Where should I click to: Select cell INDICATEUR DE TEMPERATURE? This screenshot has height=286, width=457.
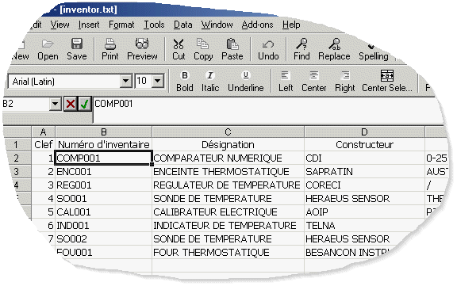tap(228, 226)
